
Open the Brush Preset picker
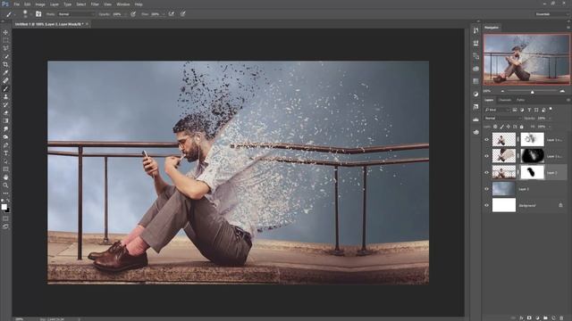click(x=25, y=14)
